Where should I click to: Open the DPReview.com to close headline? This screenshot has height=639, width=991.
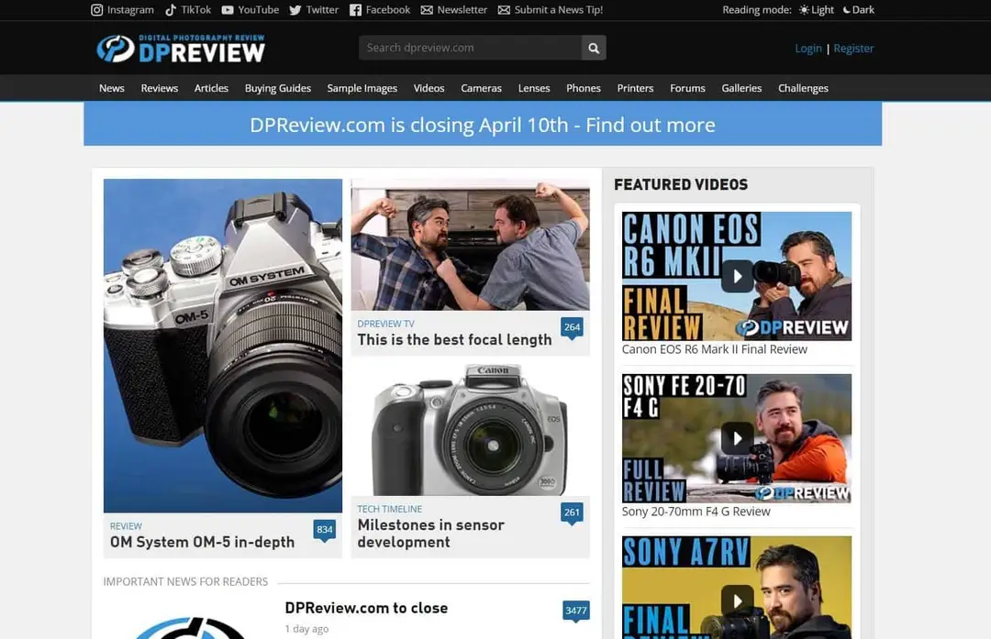(x=366, y=608)
